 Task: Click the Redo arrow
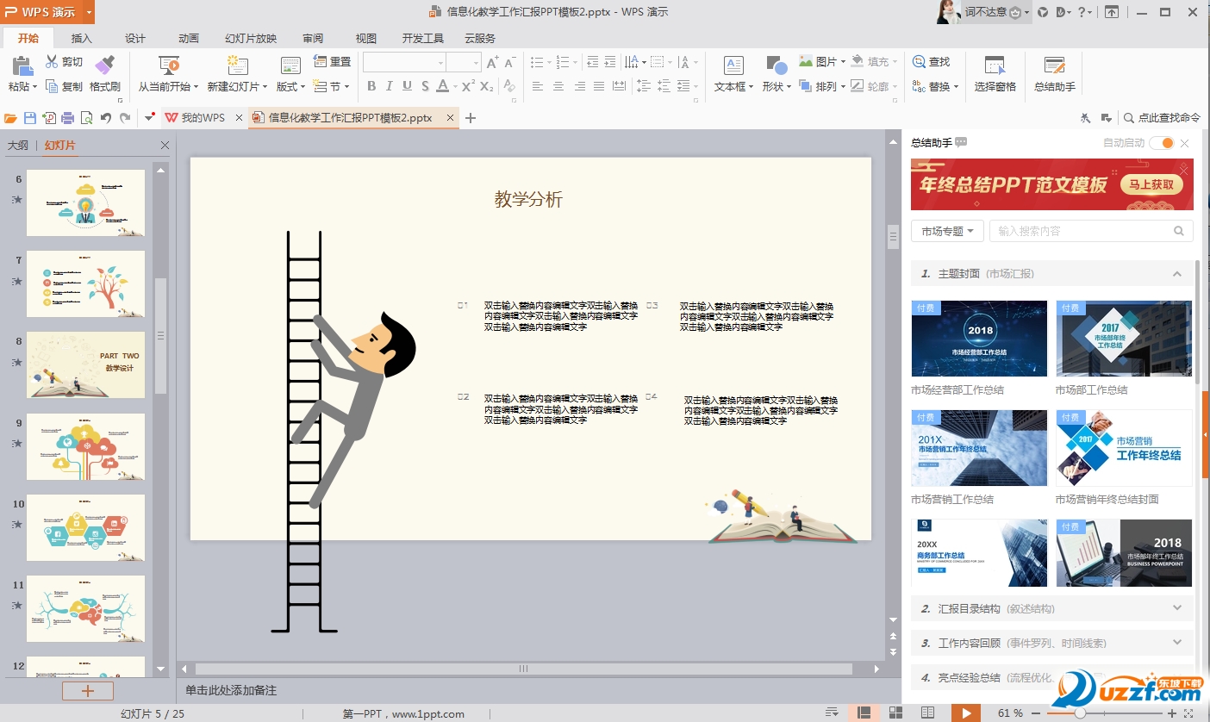125,118
